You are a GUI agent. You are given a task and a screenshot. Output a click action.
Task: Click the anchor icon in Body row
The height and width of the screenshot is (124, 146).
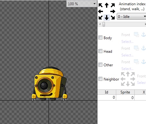[144, 35]
